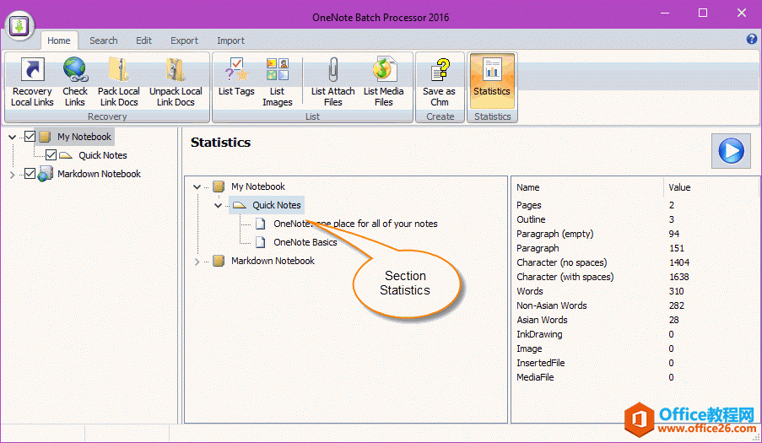Image resolution: width=762 pixels, height=443 pixels.
Task: Open the List Images tool
Action: tap(277, 82)
